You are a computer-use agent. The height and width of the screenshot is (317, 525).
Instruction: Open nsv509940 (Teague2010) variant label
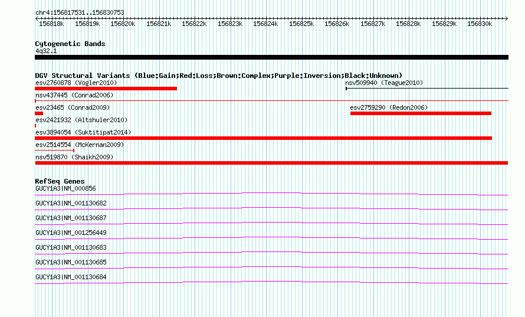[x=384, y=83]
